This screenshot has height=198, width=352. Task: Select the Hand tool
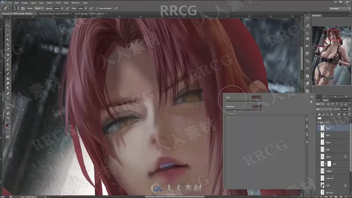click(8, 113)
